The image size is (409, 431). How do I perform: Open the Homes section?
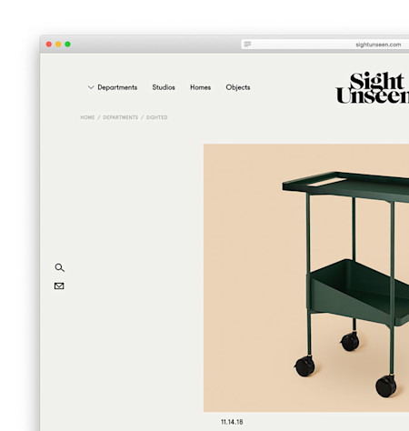pyautogui.click(x=200, y=87)
